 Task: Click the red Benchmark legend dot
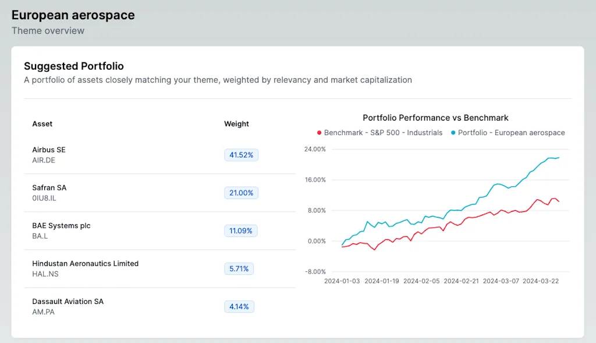[319, 133]
